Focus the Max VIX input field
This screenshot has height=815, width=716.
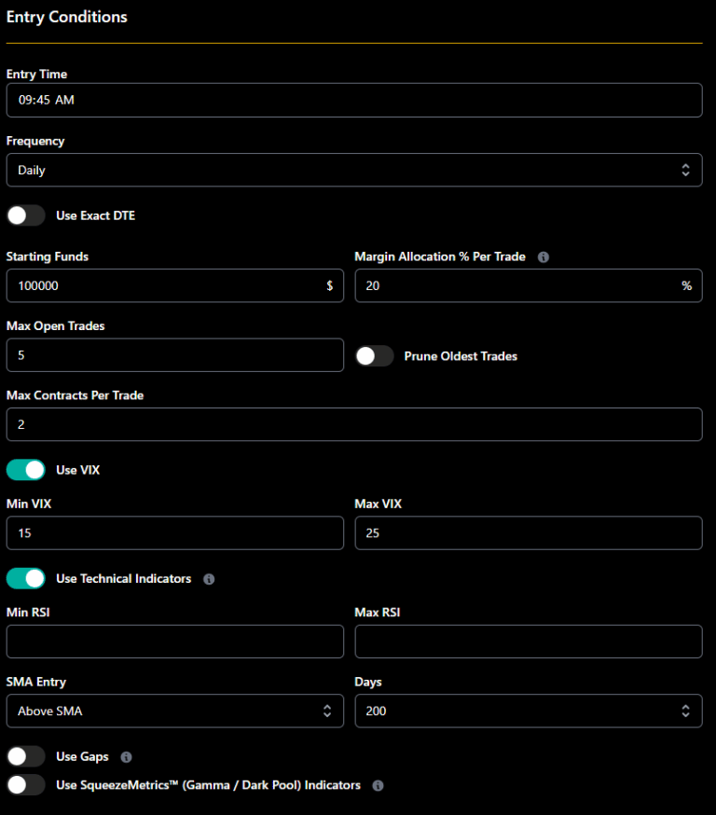click(528, 533)
